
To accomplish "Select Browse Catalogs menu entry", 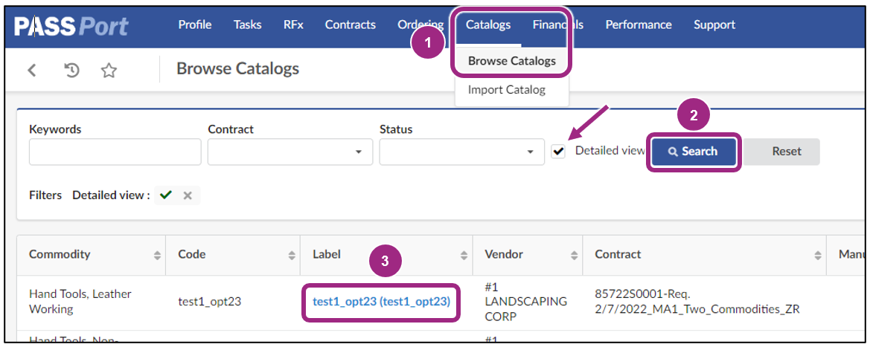I will pos(511,61).
